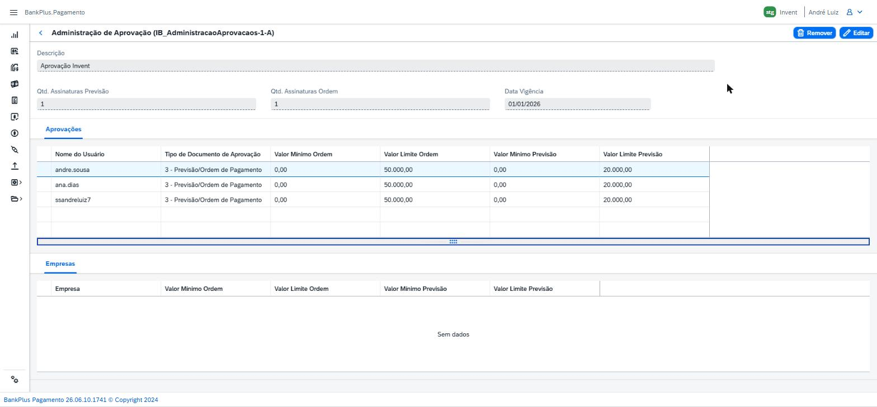
Task: Select the ana.dias row
Action: coord(373,185)
